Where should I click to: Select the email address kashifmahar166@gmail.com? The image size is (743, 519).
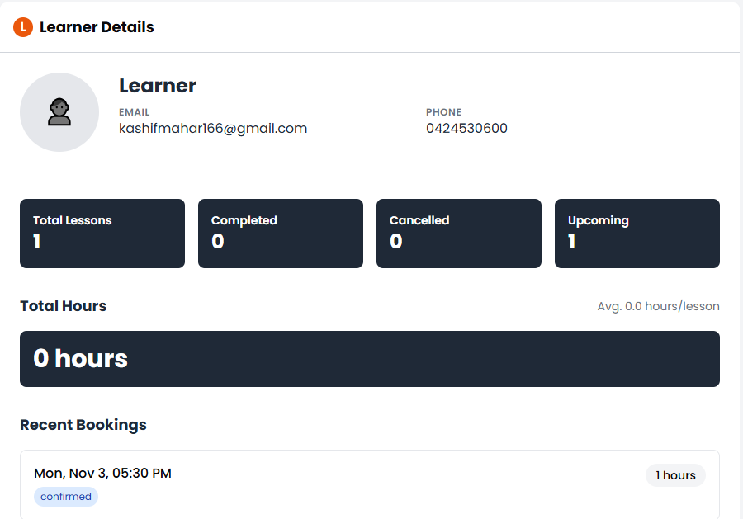[213, 129]
